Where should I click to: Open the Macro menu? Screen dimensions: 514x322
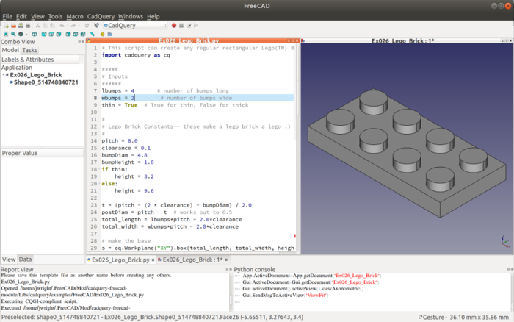[x=75, y=16]
